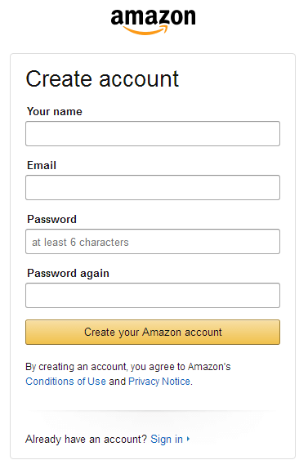The image size is (308, 469).
Task: Click the "Password" field label
Action: coord(51,219)
